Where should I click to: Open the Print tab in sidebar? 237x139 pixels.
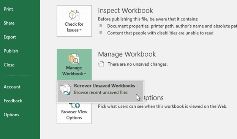pos(8,9)
